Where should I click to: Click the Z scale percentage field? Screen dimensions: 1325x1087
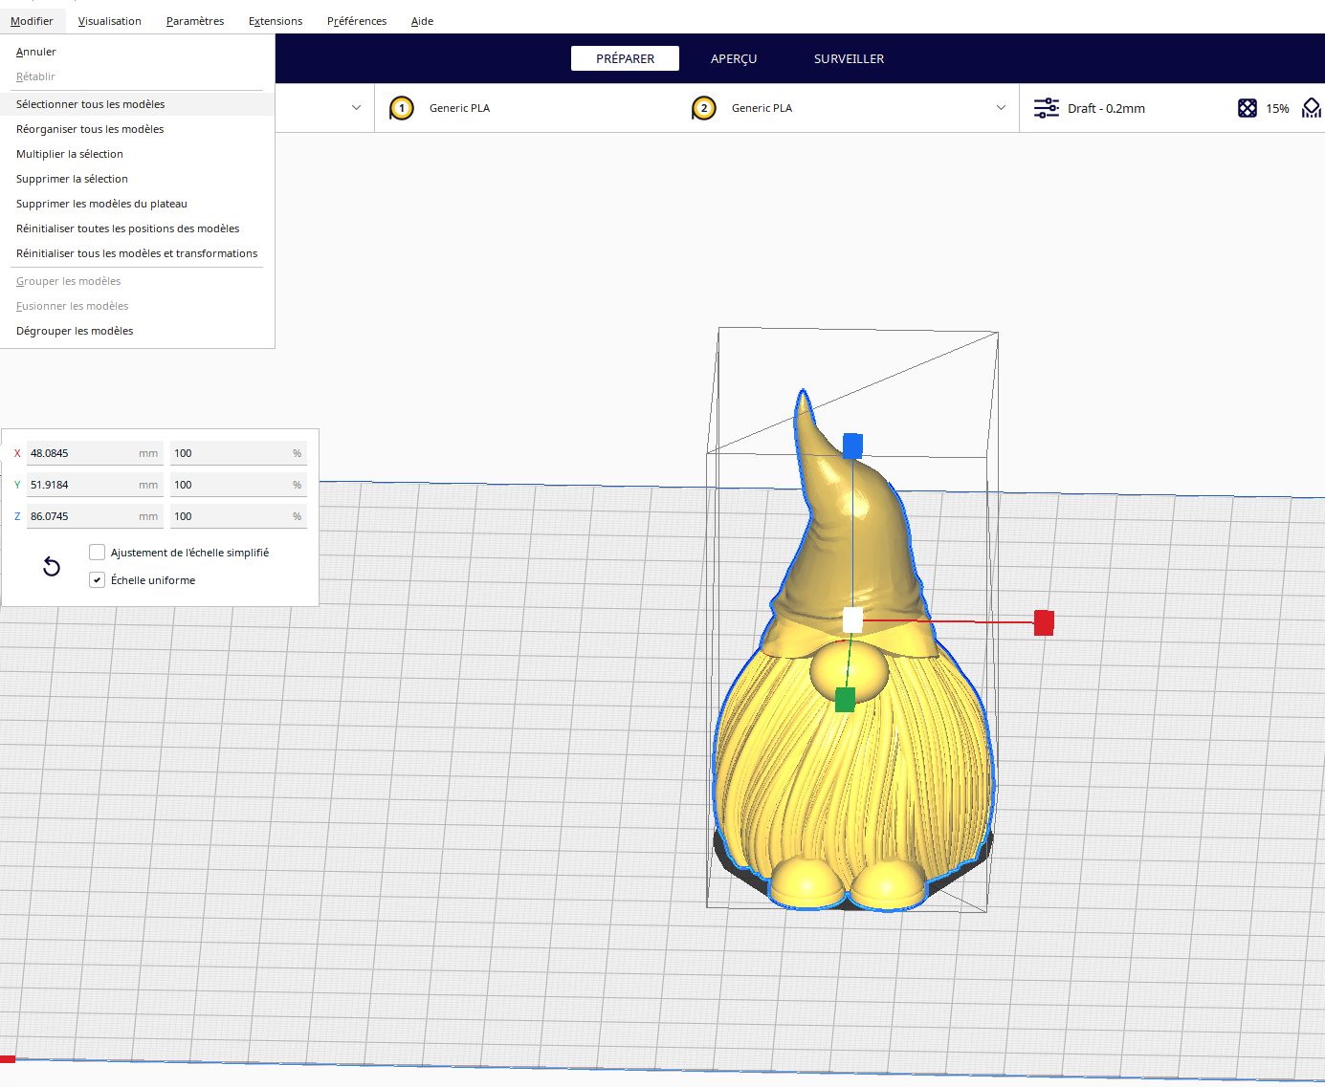point(238,516)
